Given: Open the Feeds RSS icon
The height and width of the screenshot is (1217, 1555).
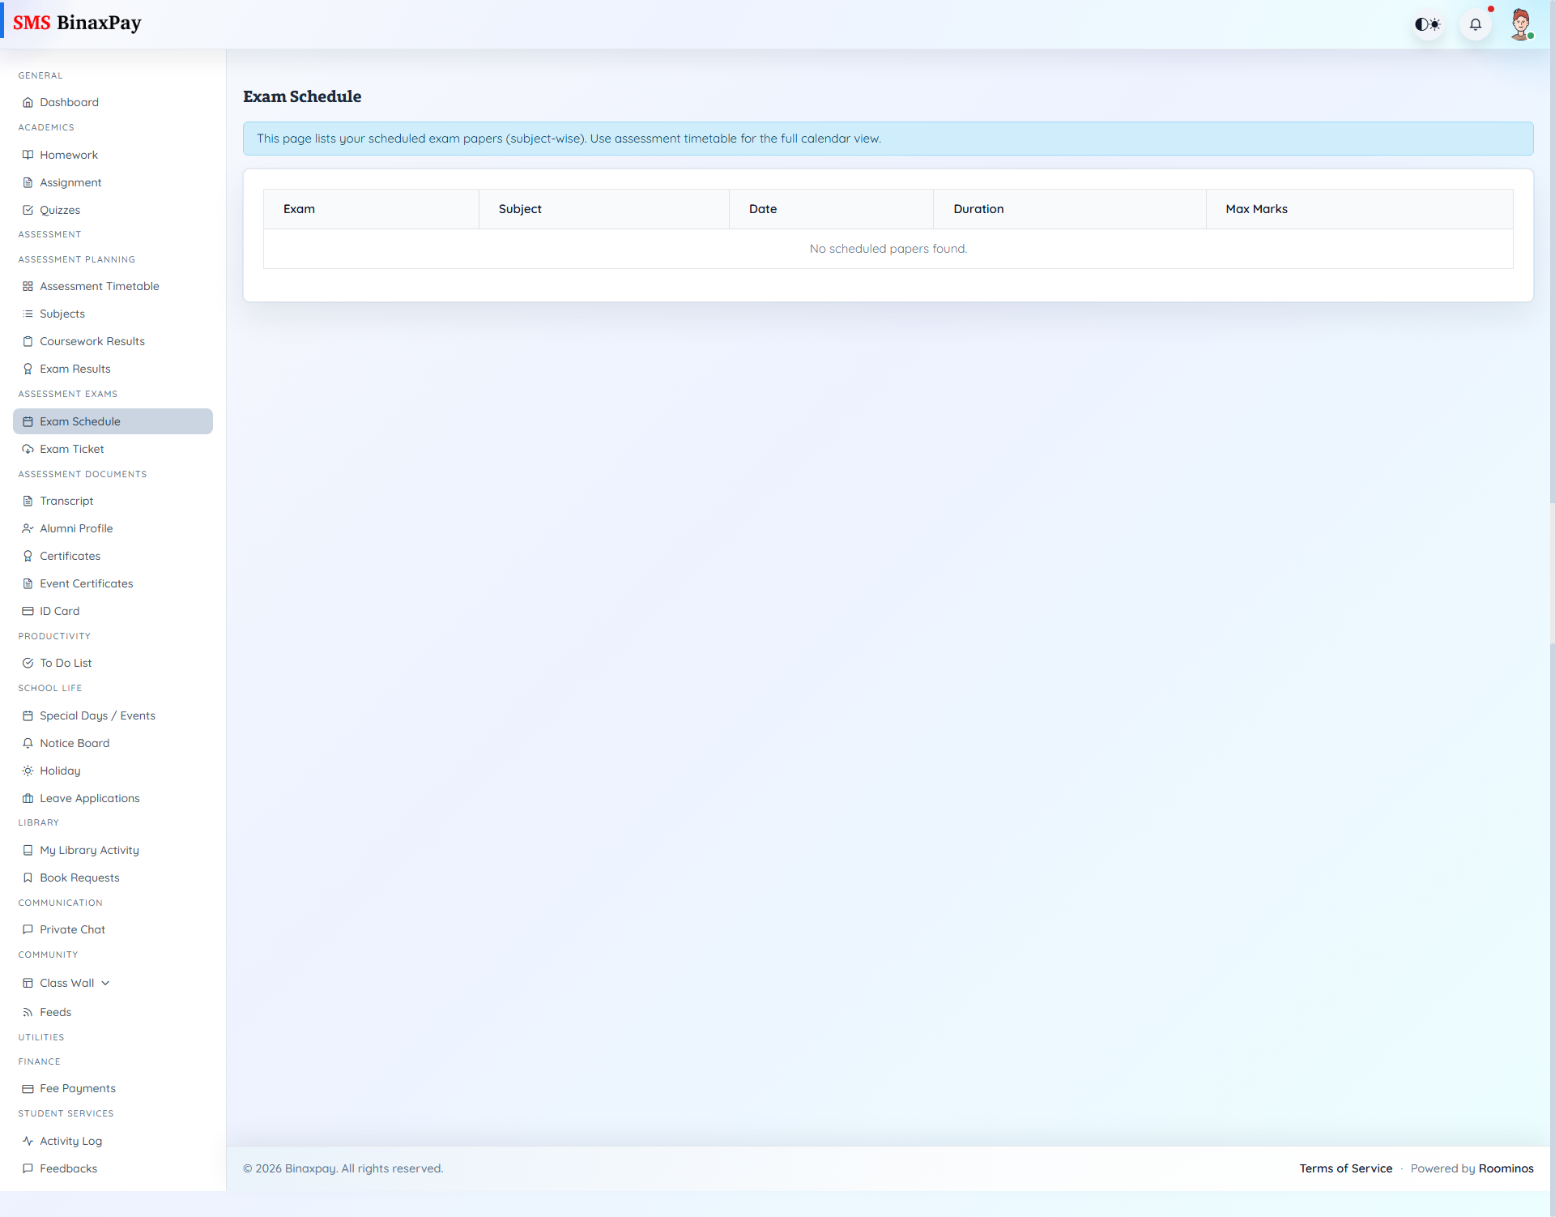Looking at the screenshot, I should pyautogui.click(x=28, y=1012).
